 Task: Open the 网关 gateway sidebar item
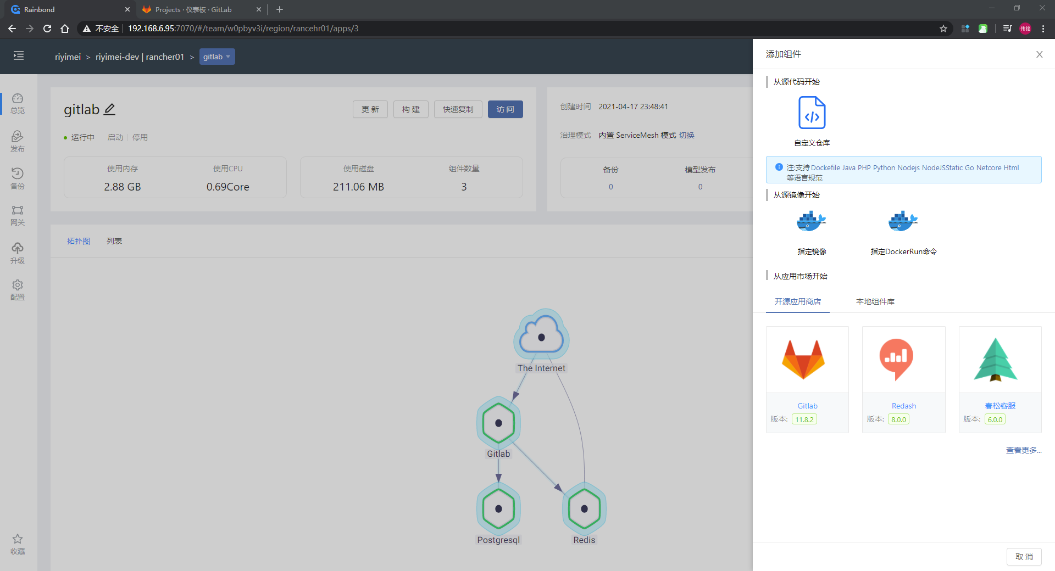[18, 216]
